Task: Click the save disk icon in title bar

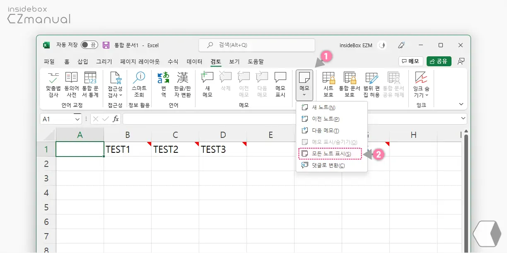Action: pos(106,45)
